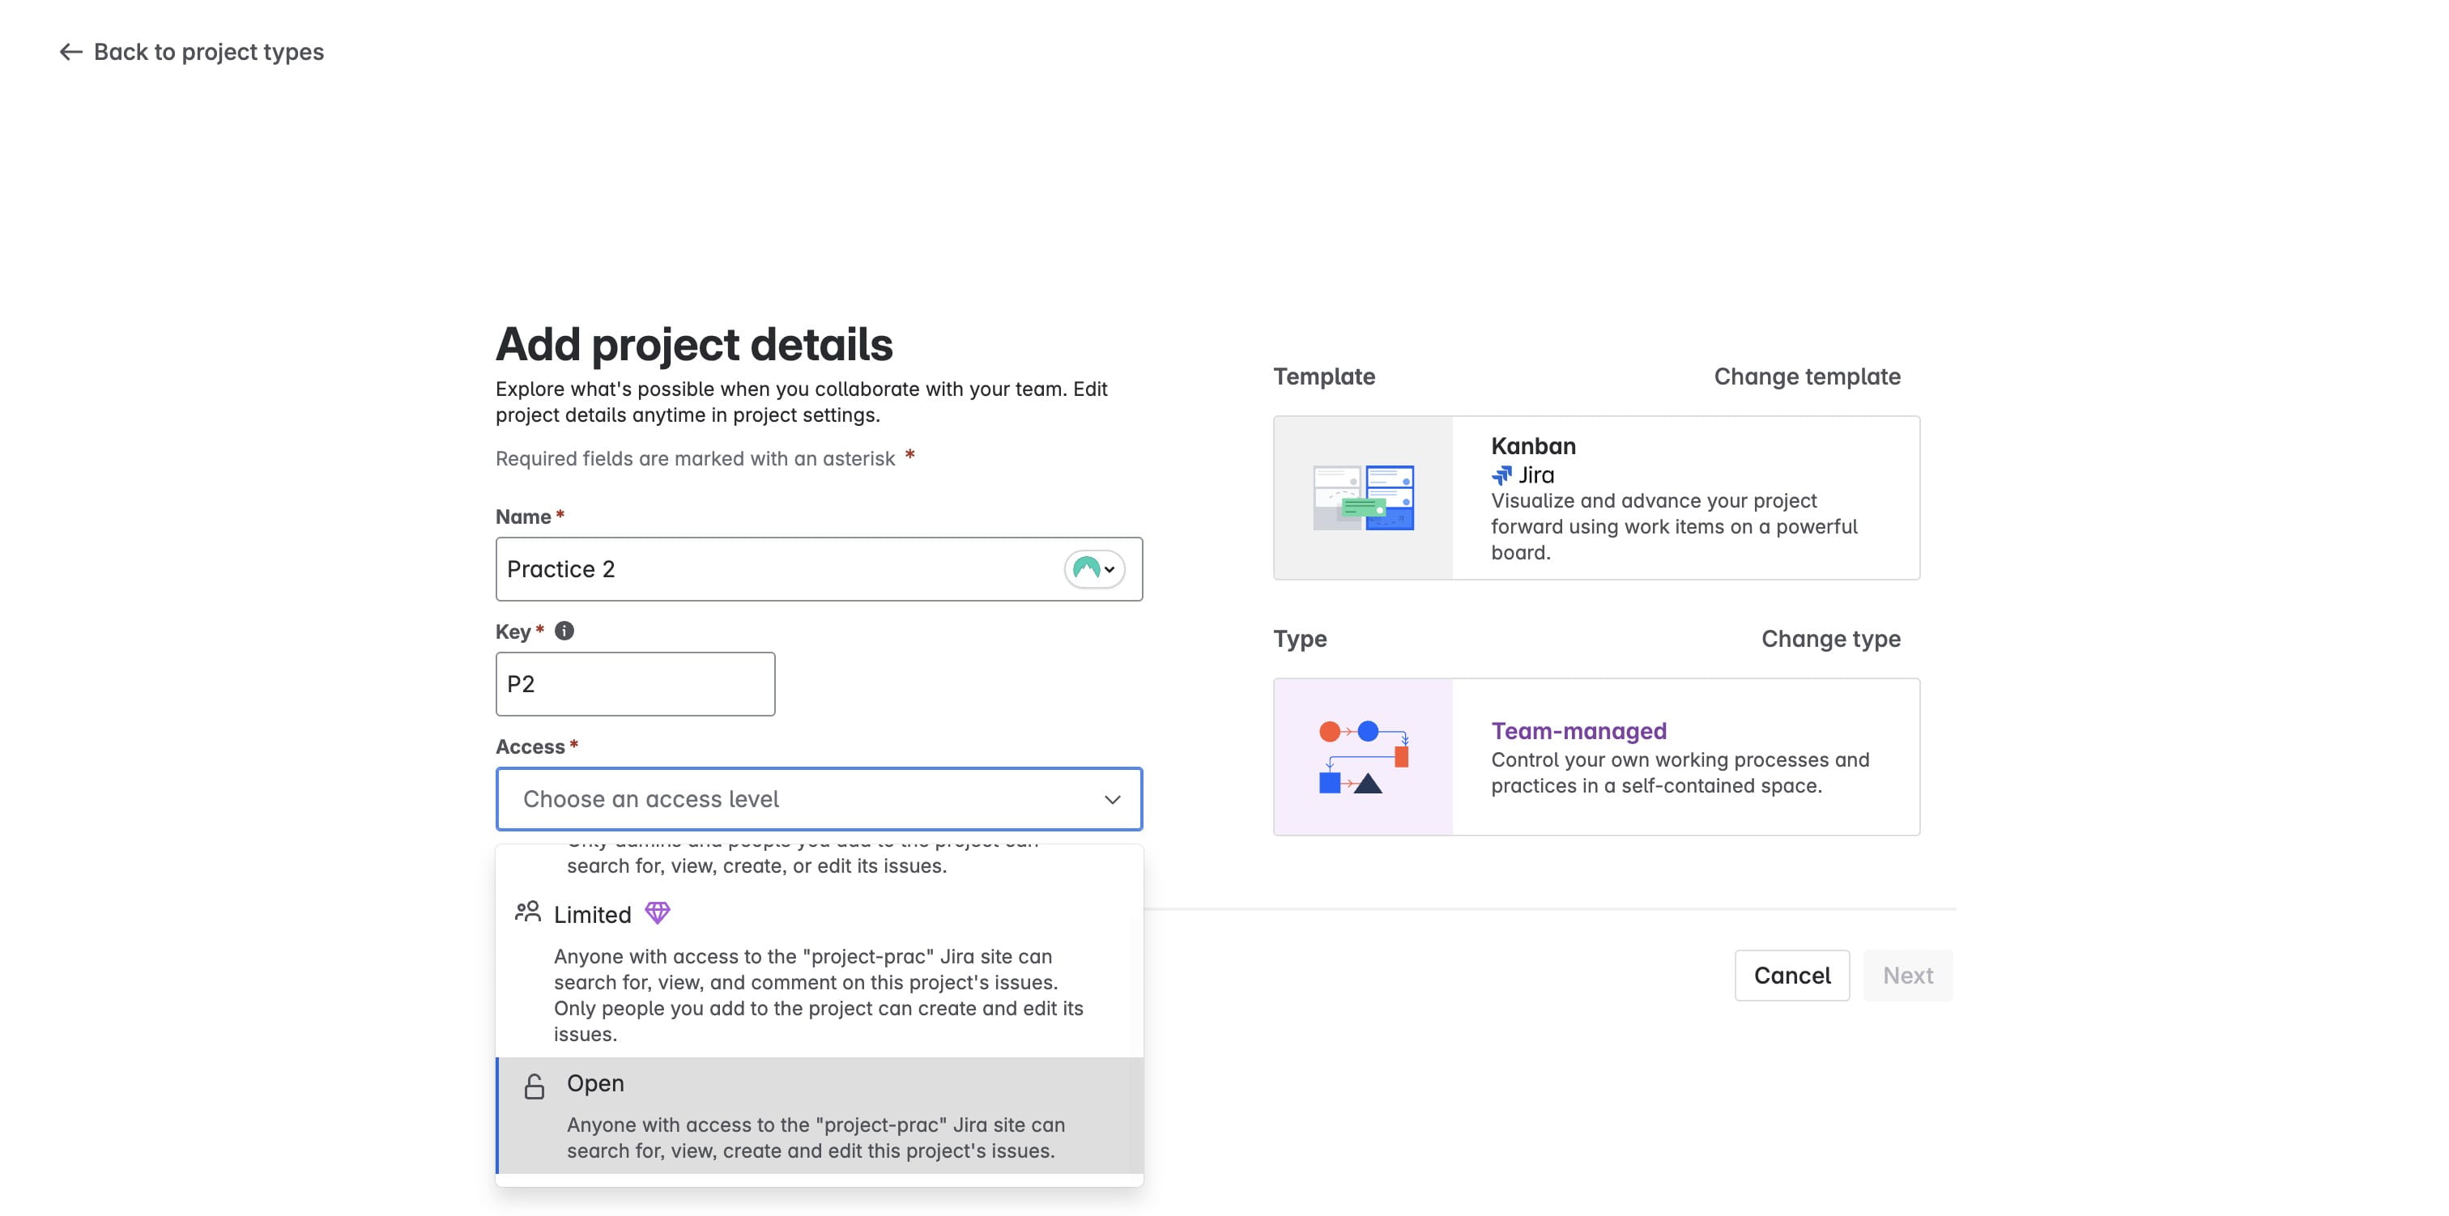This screenshot has width=2449, height=1216.
Task: Click Change template link
Action: pos(1806,376)
